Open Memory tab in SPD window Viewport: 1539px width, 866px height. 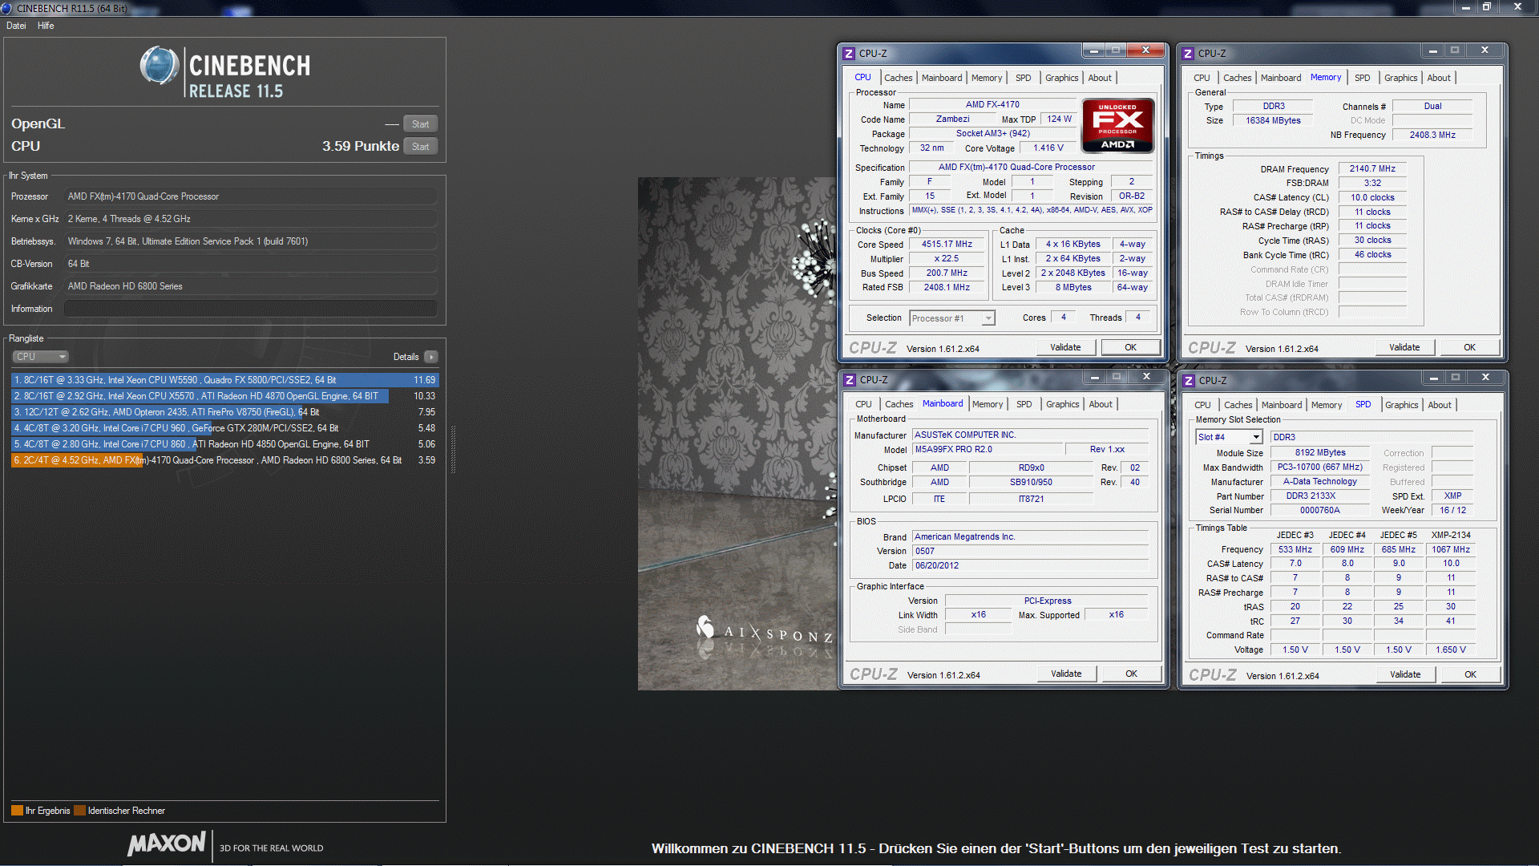[x=1327, y=405]
